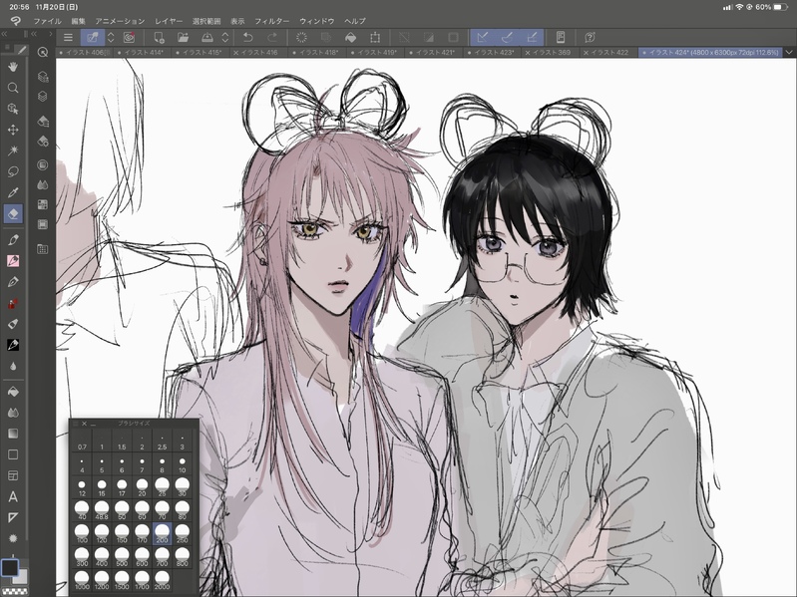Image resolution: width=797 pixels, height=597 pixels.
Task: Open the アニメーション menu
Action: pos(120,21)
